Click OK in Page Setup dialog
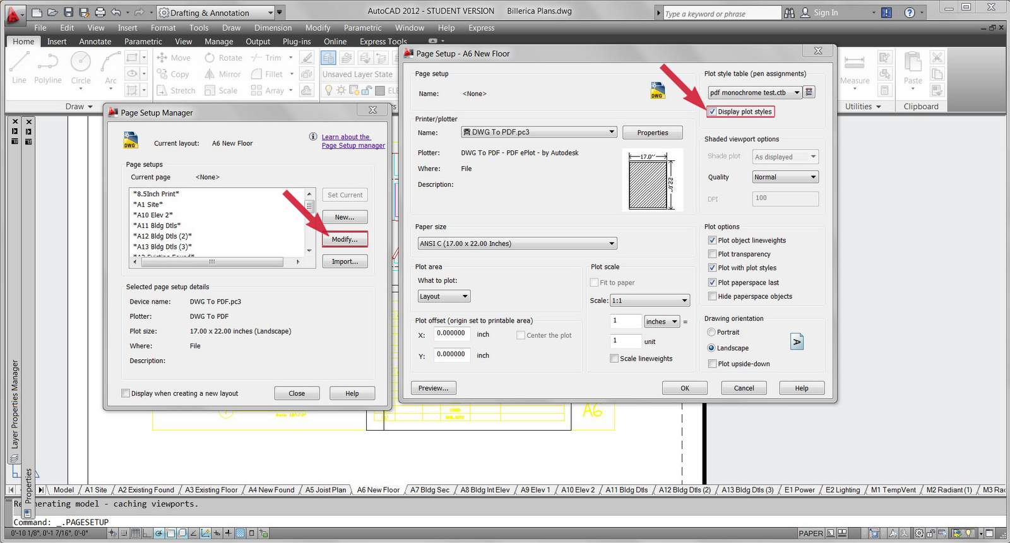1010x543 pixels. (685, 388)
